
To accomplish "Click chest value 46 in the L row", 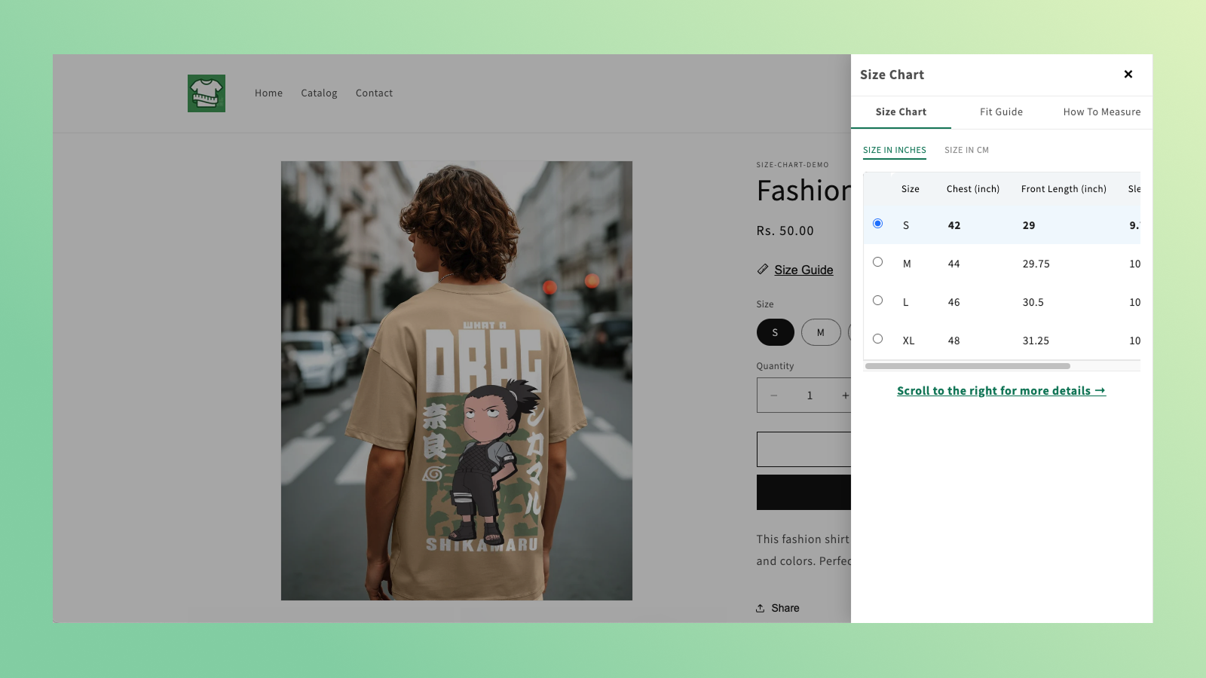I will tap(953, 302).
